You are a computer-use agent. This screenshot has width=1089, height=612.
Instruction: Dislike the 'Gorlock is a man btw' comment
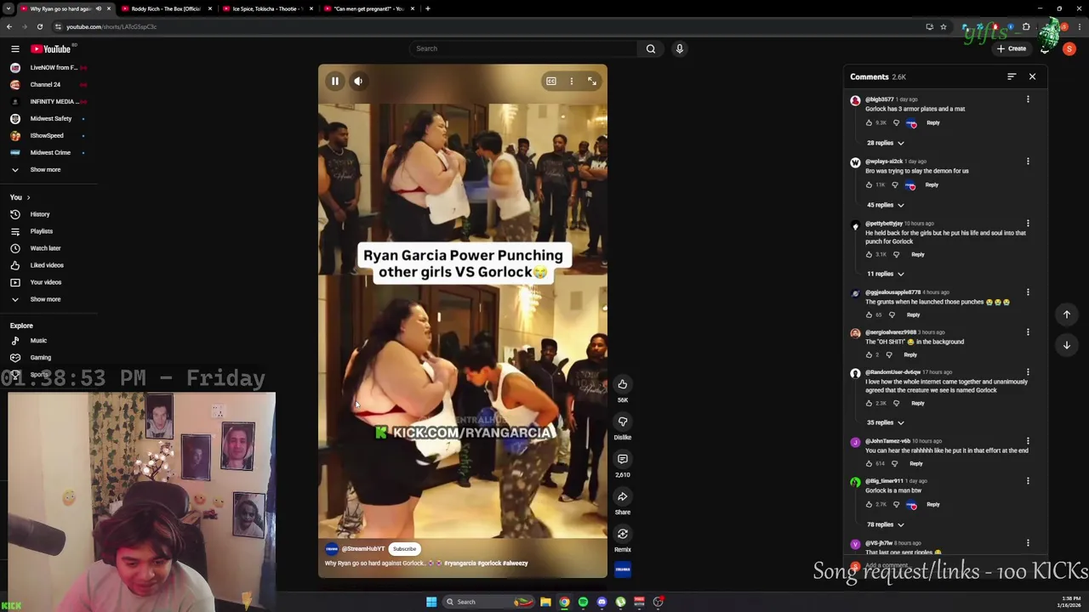(896, 505)
